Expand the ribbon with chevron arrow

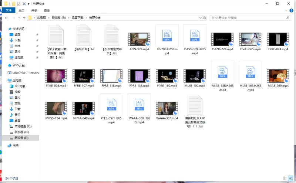click(x=286, y=11)
